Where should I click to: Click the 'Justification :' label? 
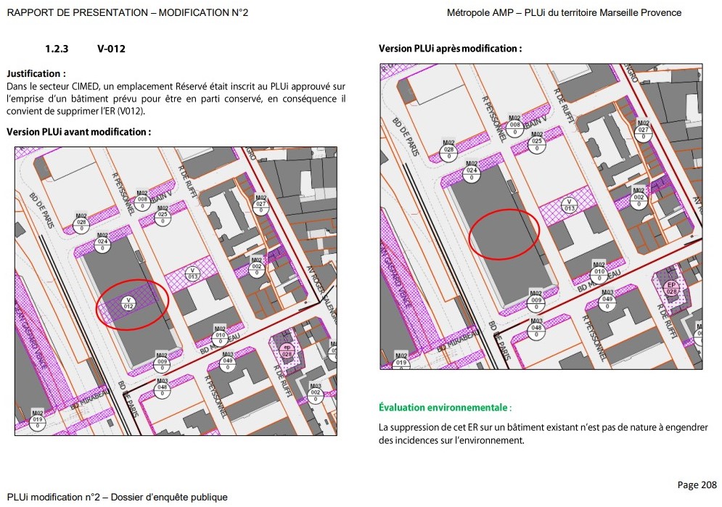pyautogui.click(x=36, y=73)
